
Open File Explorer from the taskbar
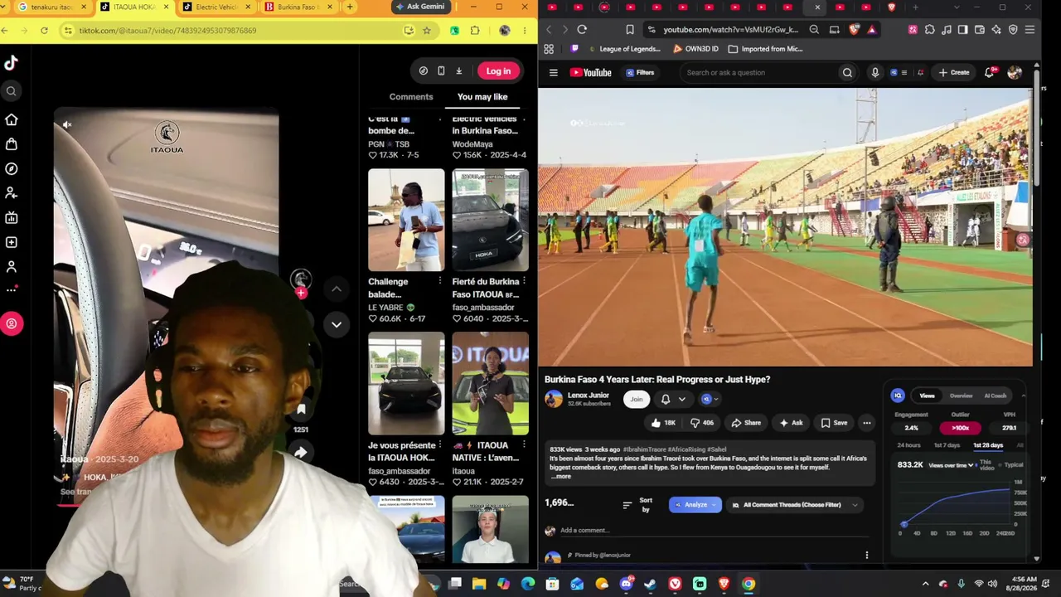pyautogui.click(x=479, y=585)
